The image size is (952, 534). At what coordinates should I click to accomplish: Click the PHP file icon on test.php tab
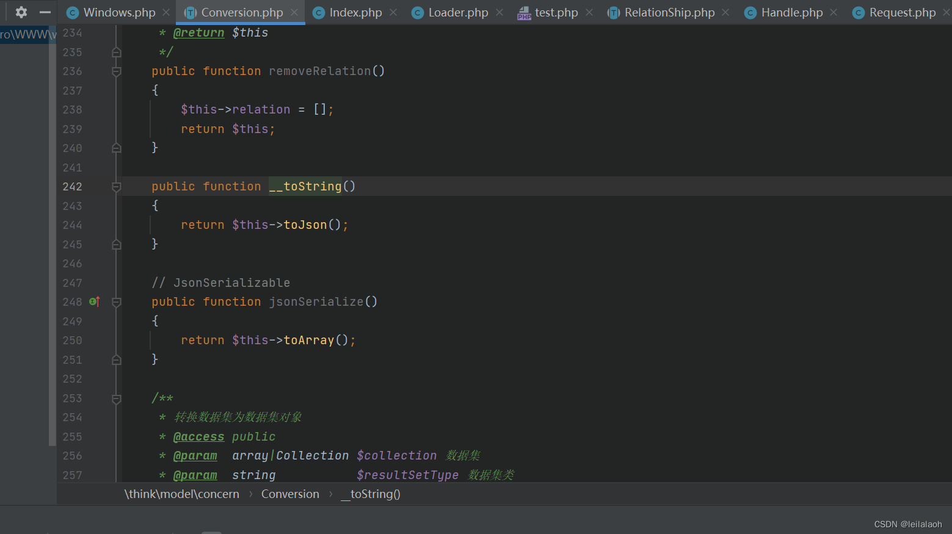coord(524,12)
